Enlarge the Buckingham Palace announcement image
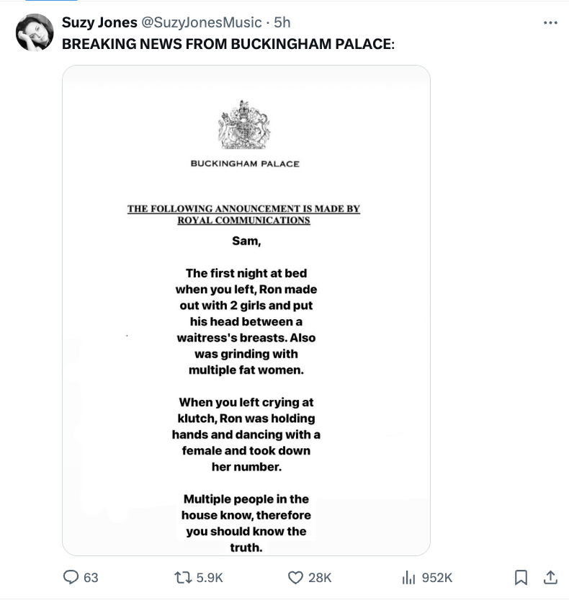Image resolution: width=569 pixels, height=603 pixels. tap(246, 310)
